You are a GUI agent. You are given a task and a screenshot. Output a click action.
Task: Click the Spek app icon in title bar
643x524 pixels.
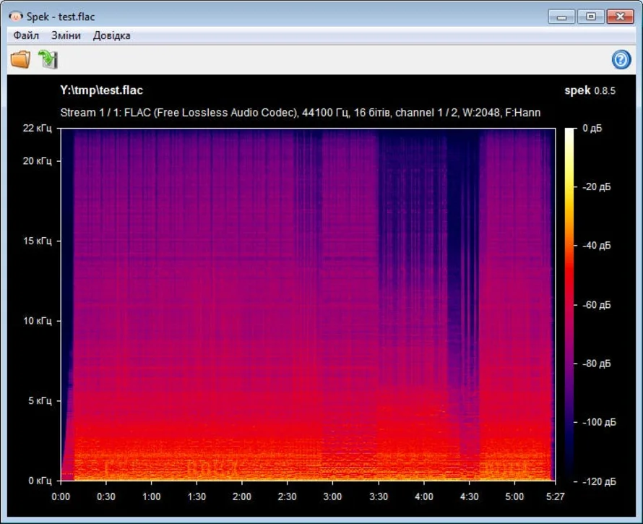pyautogui.click(x=16, y=17)
